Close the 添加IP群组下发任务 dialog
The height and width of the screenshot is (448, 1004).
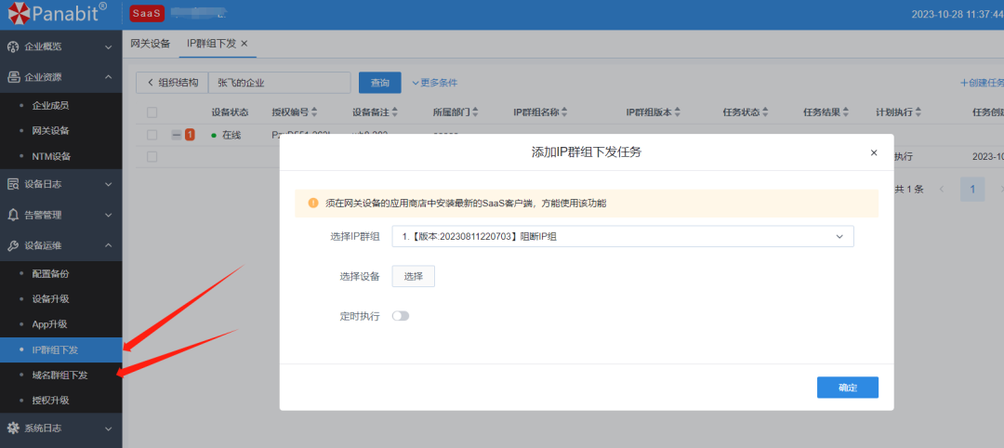click(x=873, y=152)
